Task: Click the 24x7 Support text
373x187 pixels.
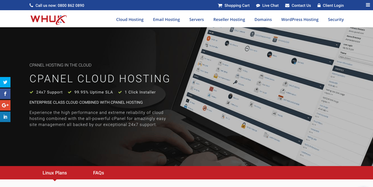Action: coord(50,92)
